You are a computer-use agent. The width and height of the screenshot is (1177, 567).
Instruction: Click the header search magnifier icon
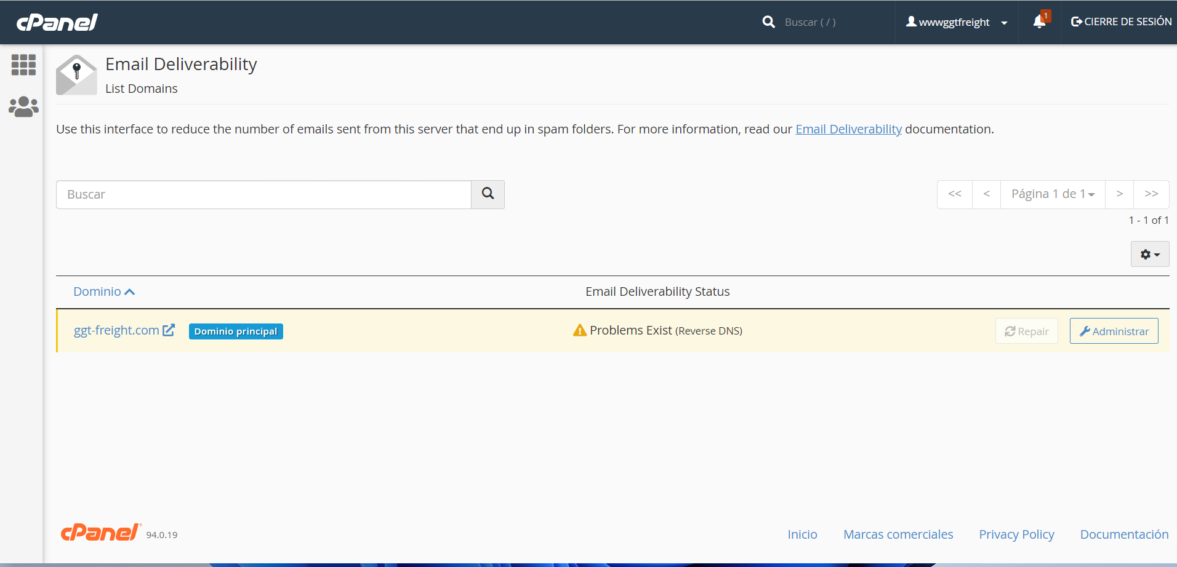(x=768, y=22)
